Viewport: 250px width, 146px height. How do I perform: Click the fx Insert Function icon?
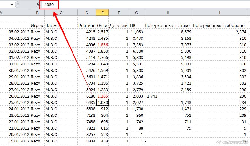(38, 4)
